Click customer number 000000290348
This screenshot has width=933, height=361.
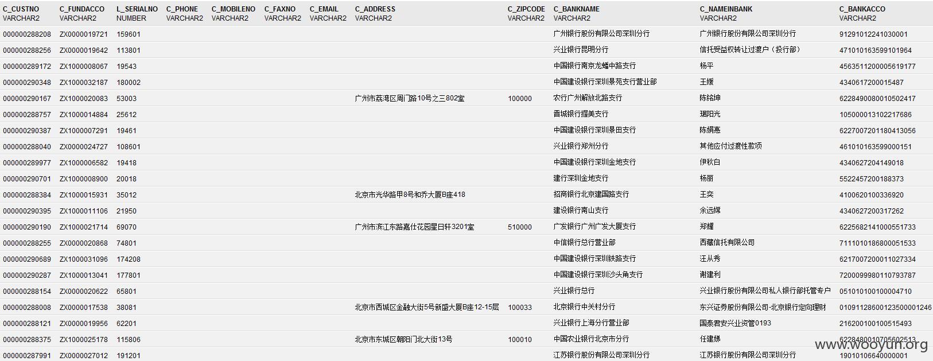pyautogui.click(x=27, y=83)
